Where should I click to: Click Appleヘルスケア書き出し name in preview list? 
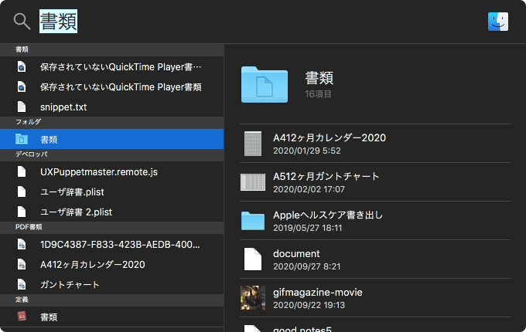point(328,215)
